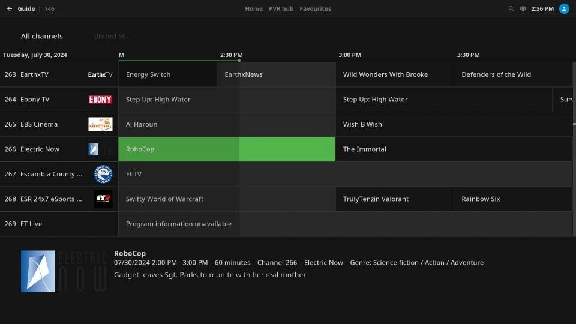The image size is (576, 324).
Task: Click the icon beside the clock
Action: coord(523,9)
